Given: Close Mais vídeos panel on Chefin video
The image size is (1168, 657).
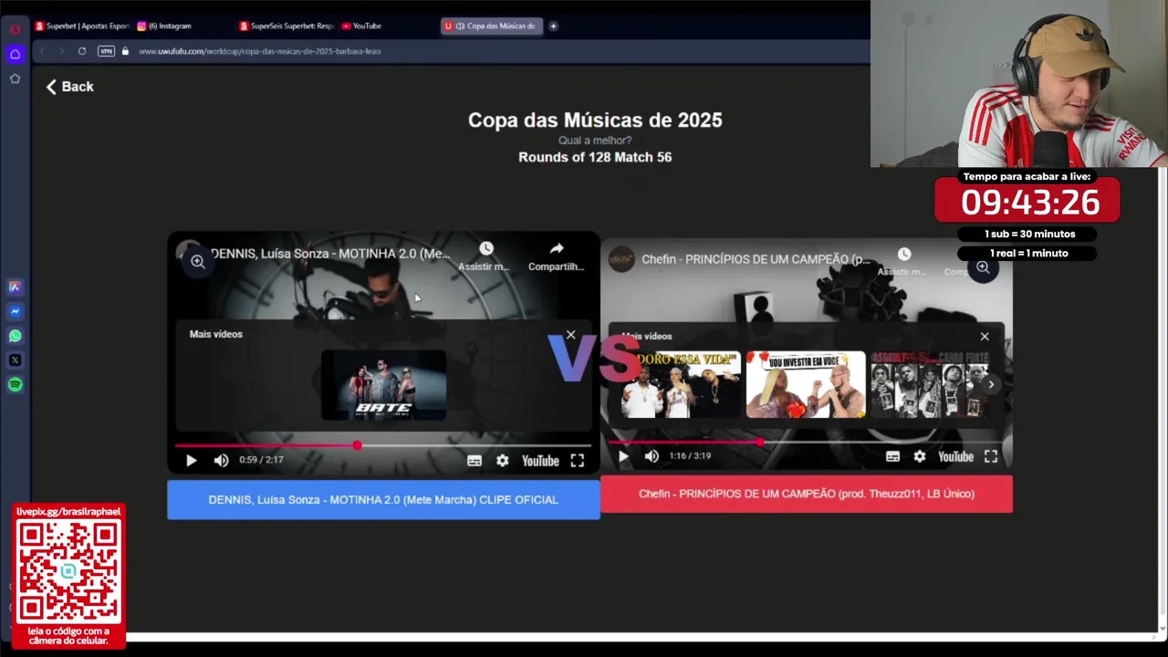Looking at the screenshot, I should [x=985, y=337].
